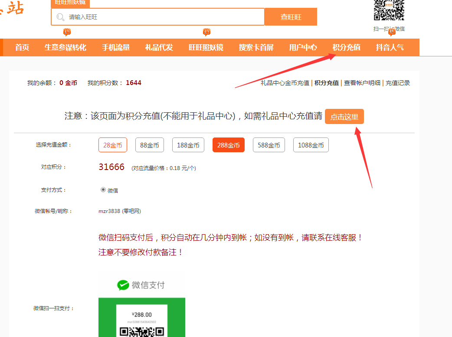Choose the 88金币 recharge amount
The height and width of the screenshot is (337, 452).
150,145
